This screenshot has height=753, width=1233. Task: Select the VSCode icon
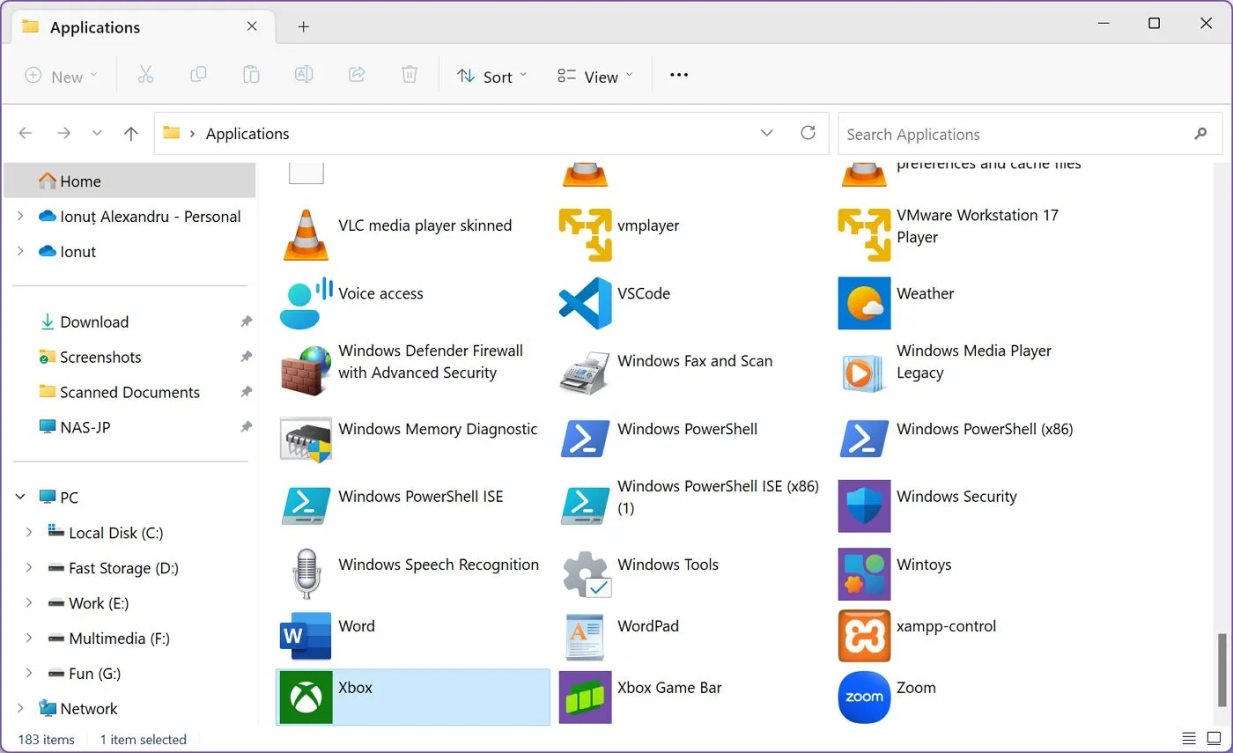(x=585, y=303)
